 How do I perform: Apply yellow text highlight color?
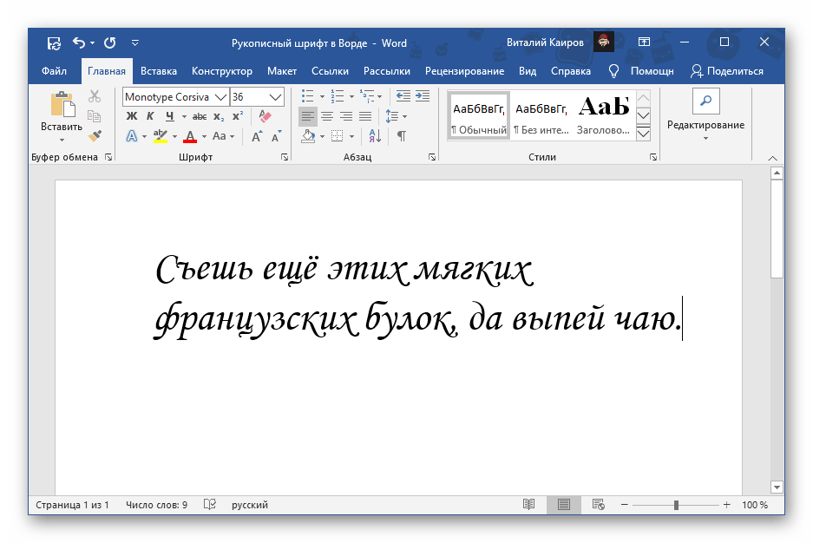click(161, 136)
